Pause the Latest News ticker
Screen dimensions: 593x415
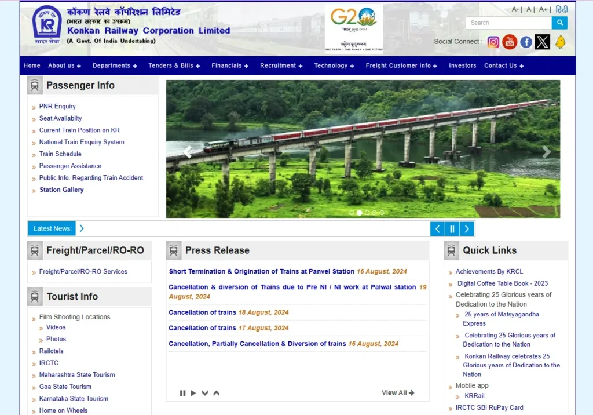[452, 229]
